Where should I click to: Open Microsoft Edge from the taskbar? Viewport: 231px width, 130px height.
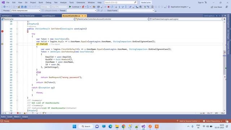(x=110, y=126)
